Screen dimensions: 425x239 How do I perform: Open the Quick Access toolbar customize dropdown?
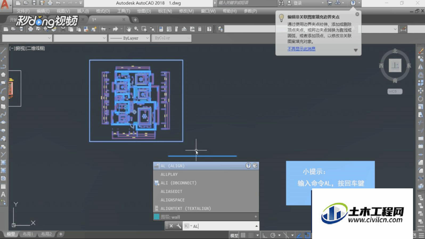click(81, 3)
